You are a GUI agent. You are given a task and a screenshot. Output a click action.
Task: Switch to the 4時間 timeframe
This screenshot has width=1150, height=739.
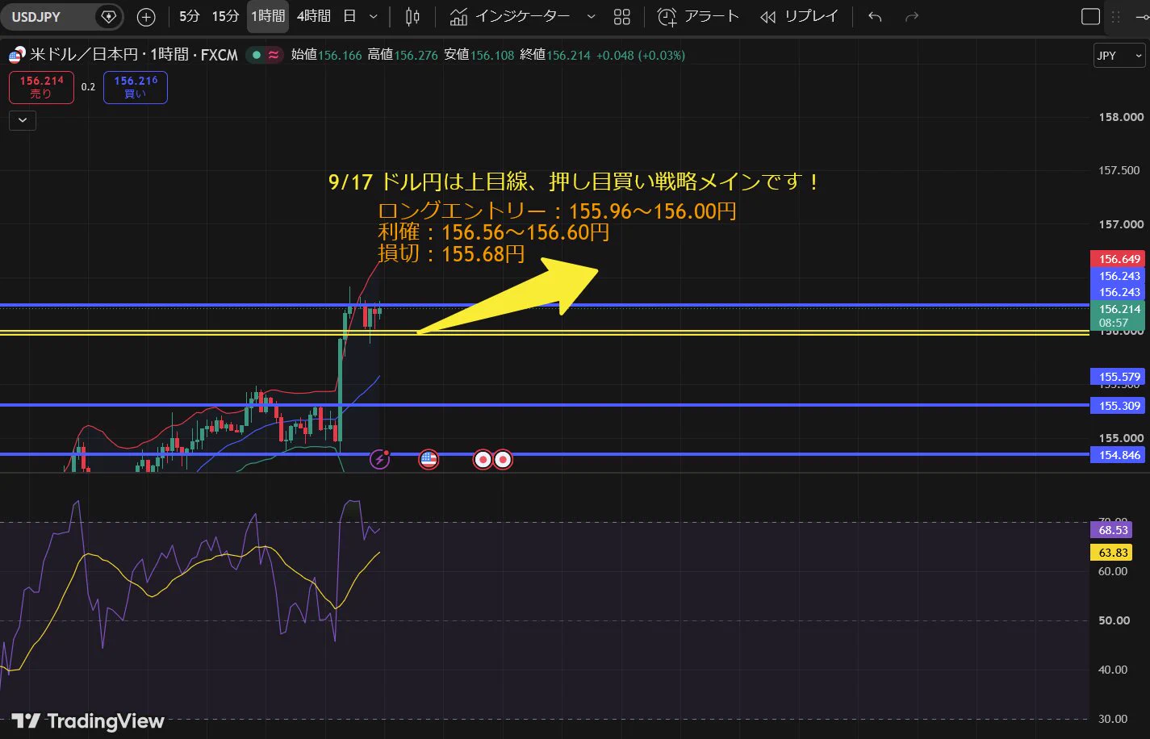pyautogui.click(x=314, y=16)
